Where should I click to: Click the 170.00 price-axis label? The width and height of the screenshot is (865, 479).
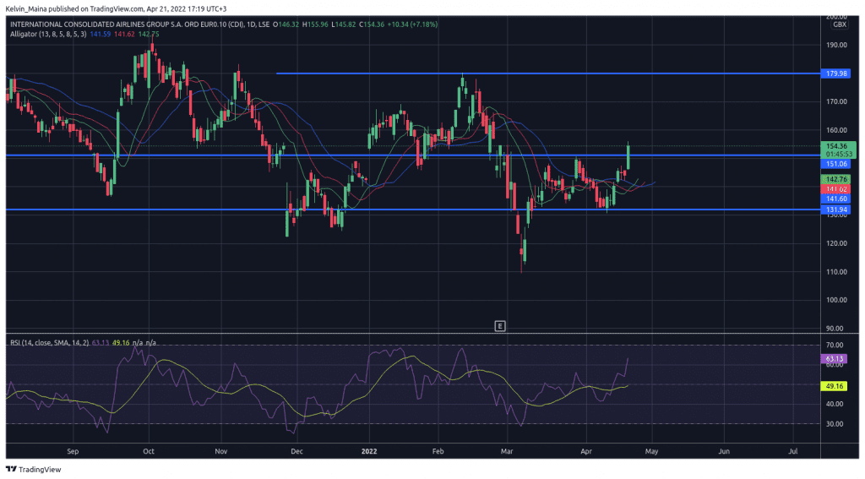[836, 101]
